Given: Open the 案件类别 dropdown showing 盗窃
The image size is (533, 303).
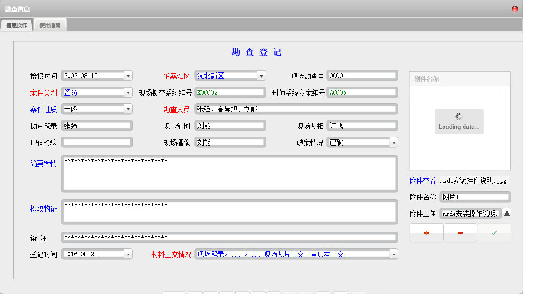Looking at the screenshot, I should point(128,92).
